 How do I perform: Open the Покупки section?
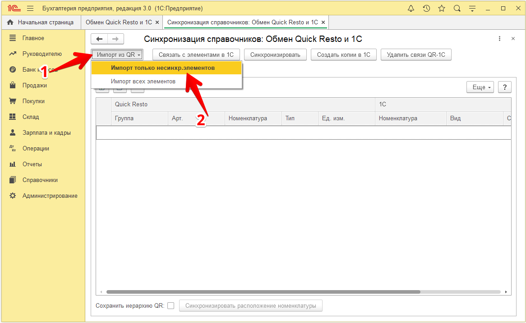coord(33,101)
